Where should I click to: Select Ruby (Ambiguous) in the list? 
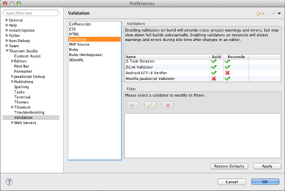tap(95, 54)
